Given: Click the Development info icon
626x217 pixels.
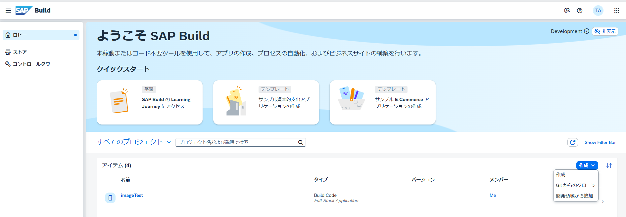Looking at the screenshot, I should click(x=587, y=31).
